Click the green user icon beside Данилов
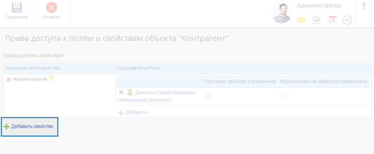Screen dimensions: 374x154 (130, 92)
